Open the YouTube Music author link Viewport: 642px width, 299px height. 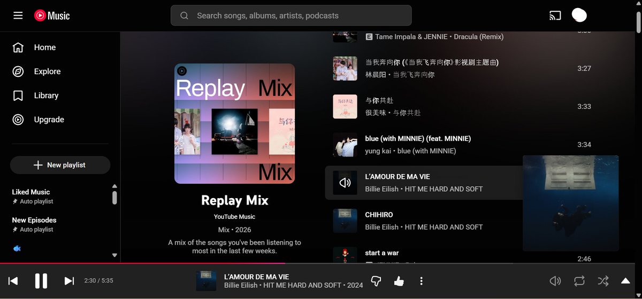[234, 217]
